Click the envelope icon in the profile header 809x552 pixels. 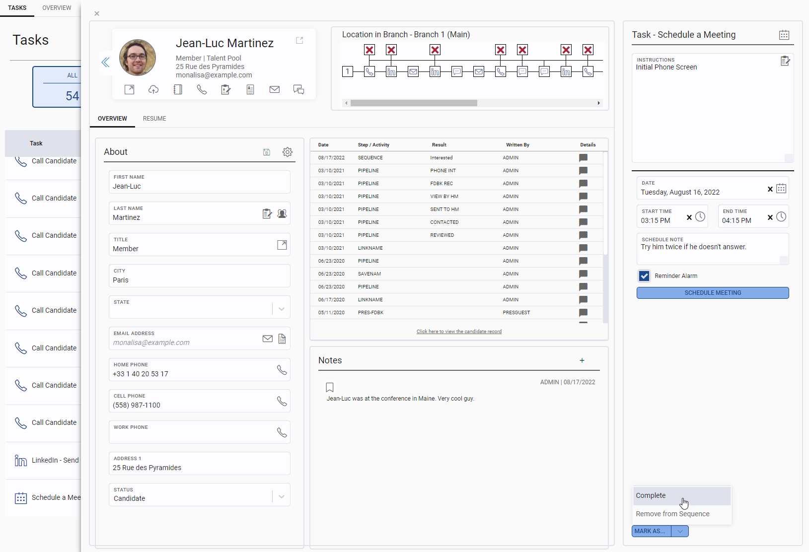pyautogui.click(x=275, y=89)
